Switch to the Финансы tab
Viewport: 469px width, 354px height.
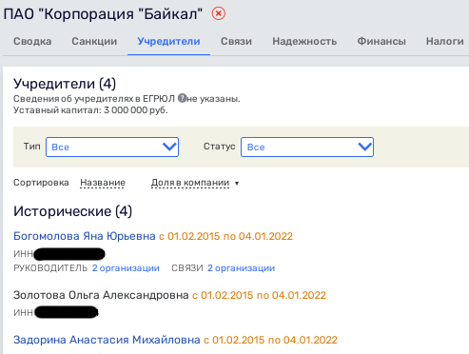coord(381,41)
